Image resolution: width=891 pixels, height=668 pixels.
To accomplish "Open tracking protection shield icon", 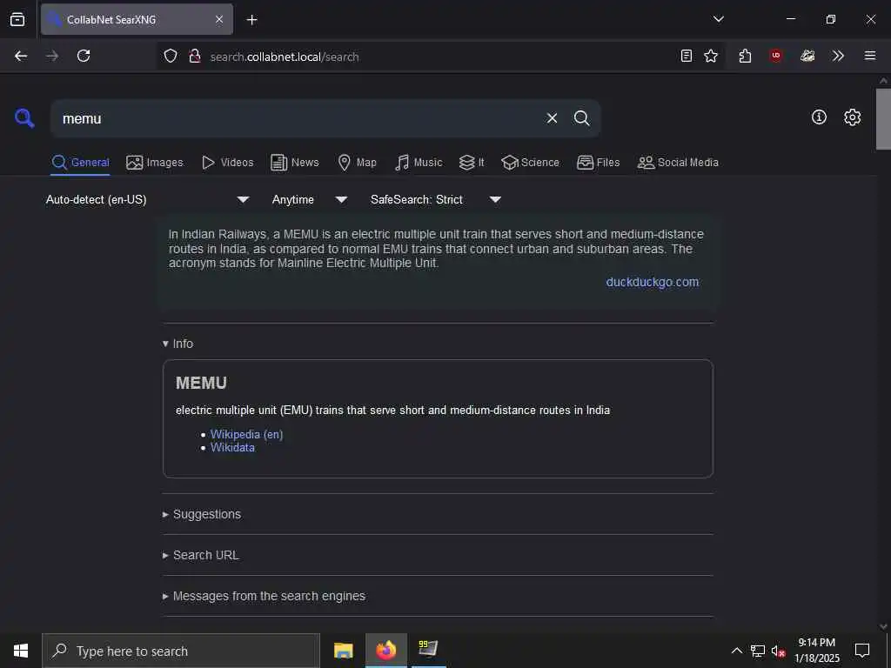I will point(171,56).
